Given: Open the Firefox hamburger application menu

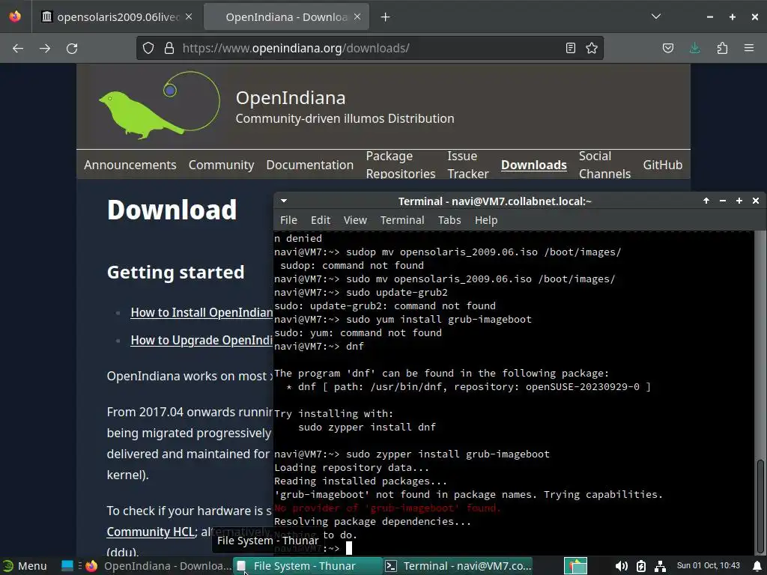Looking at the screenshot, I should point(749,48).
